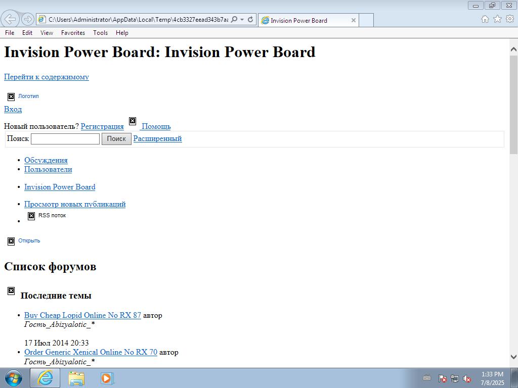Click the Последние темы heading text
Image resolution: width=518 pixels, height=388 pixels.
point(56,296)
